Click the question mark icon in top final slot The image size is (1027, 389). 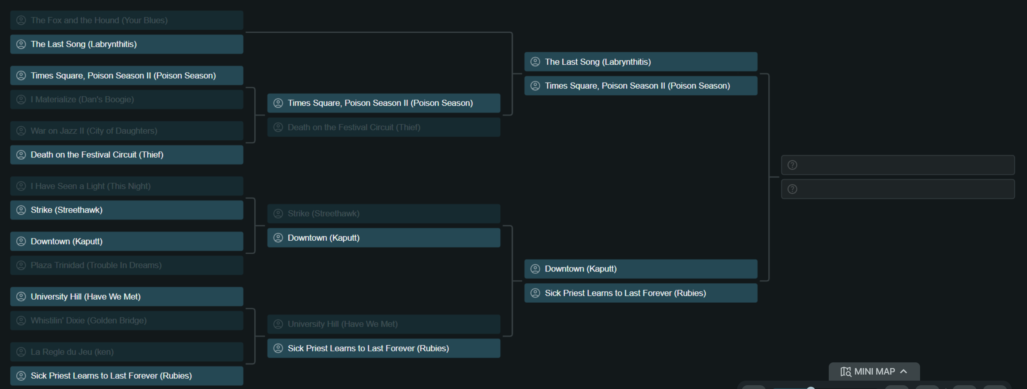793,165
